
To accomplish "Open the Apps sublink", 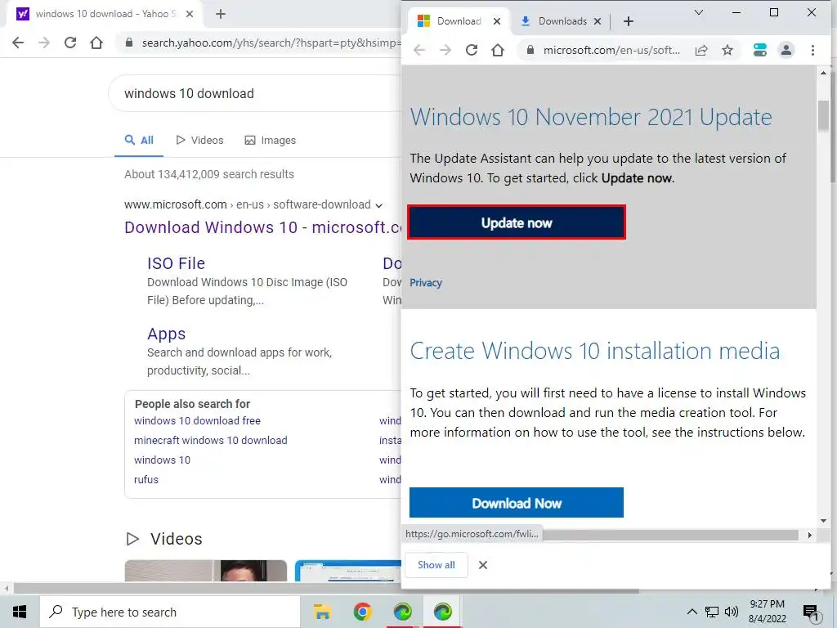I will [x=167, y=334].
